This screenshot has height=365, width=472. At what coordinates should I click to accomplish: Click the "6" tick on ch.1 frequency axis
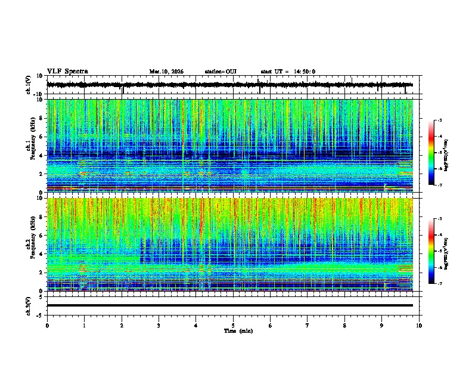pos(42,137)
